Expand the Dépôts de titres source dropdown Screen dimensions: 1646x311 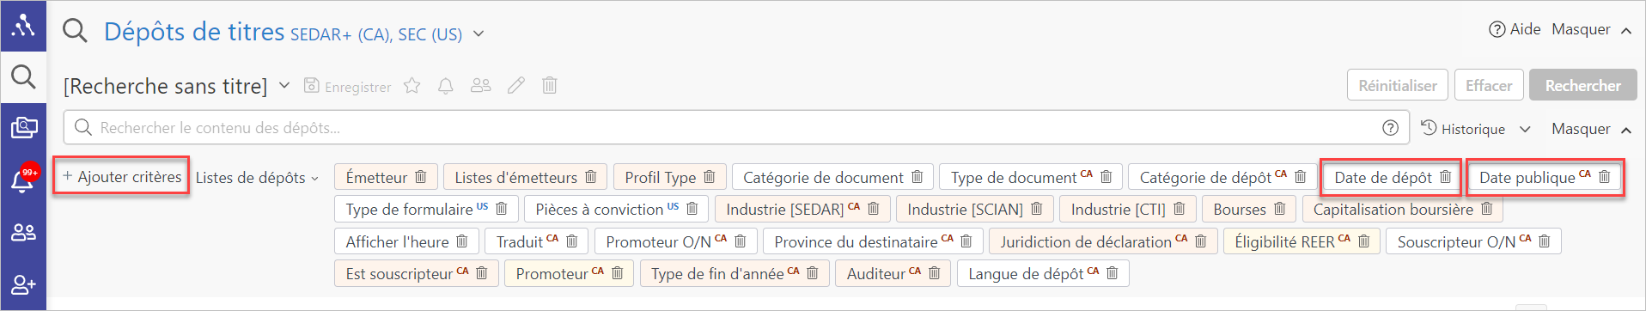point(479,34)
